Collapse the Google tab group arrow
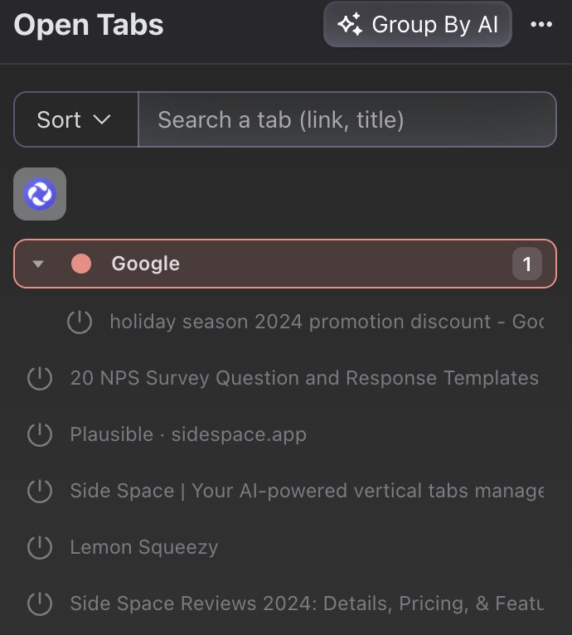572x635 pixels. coord(37,264)
